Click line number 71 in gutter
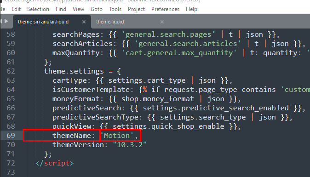 point(11,154)
